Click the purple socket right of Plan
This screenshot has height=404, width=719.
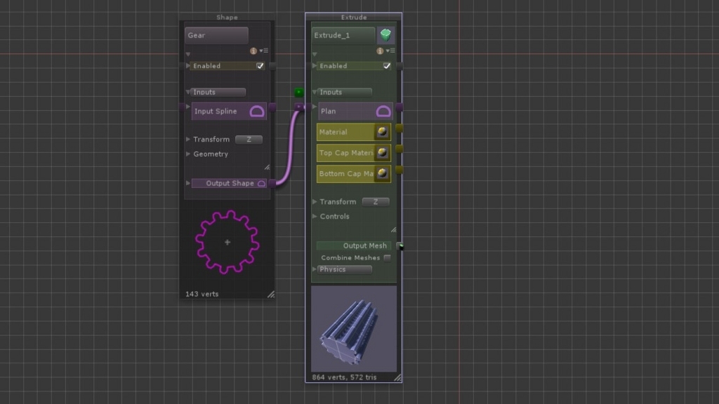coord(400,107)
